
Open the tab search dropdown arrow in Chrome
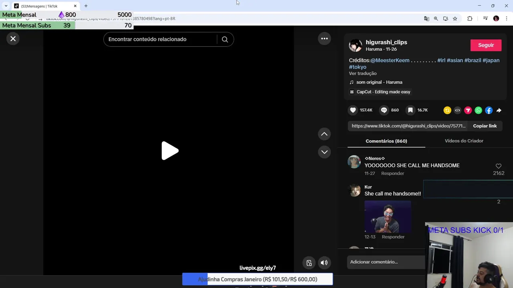click(x=6, y=6)
